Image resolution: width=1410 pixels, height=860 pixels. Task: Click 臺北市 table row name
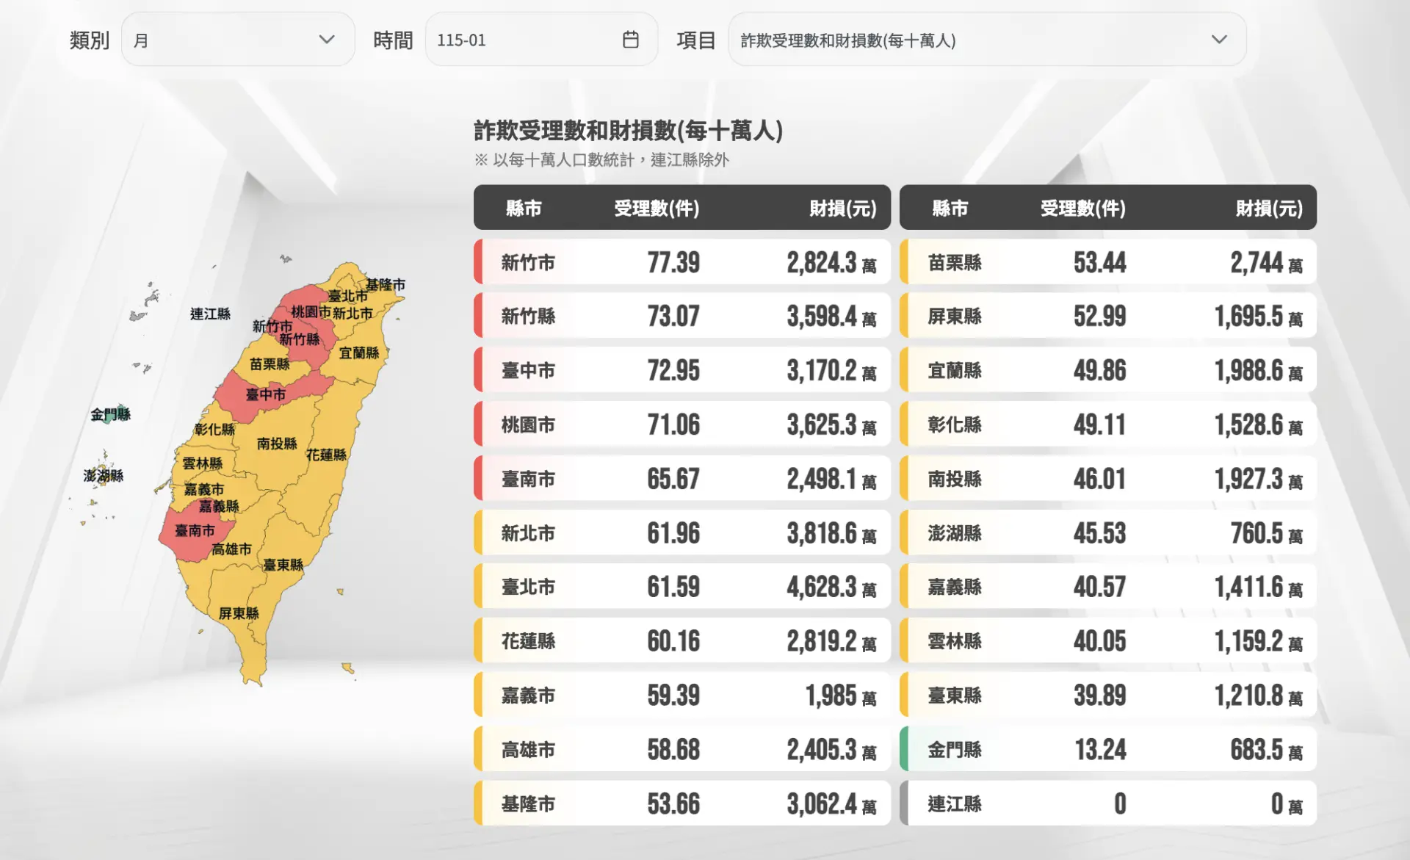coord(528,588)
